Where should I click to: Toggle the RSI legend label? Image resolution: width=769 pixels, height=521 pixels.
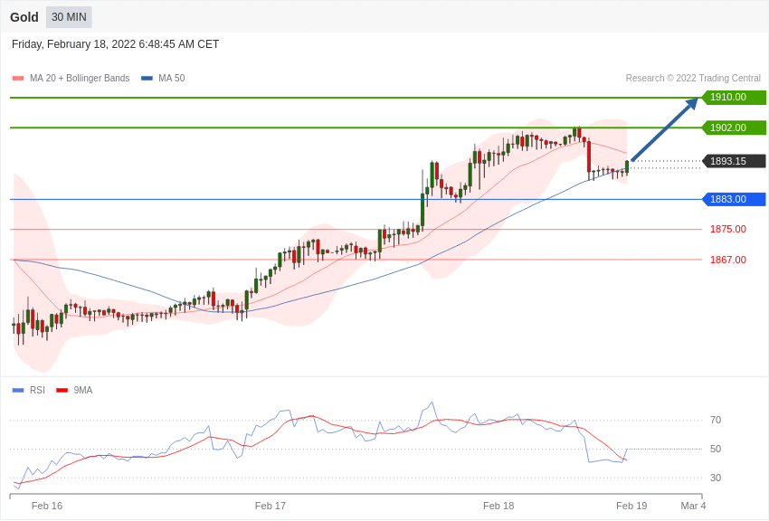37,391
